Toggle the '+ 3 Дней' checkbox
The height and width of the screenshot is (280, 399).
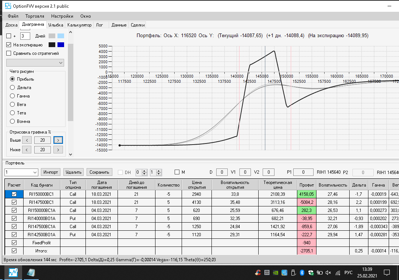click(8, 36)
